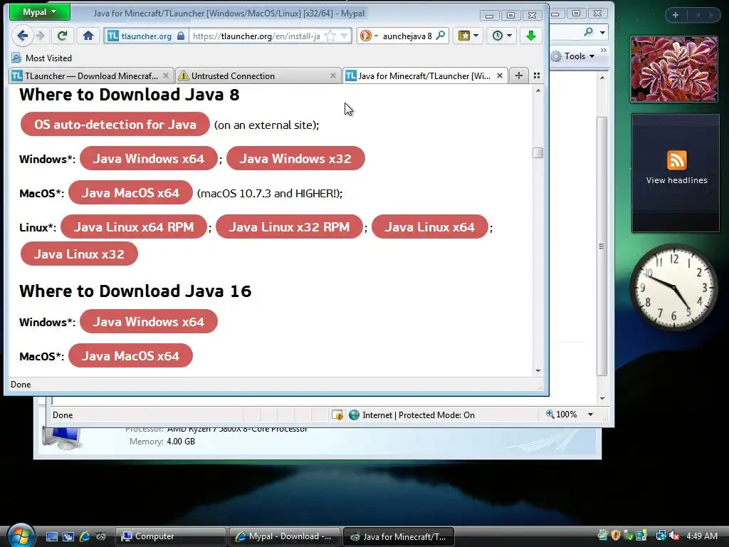Click the Mypal page scrollbar thumb
The height and width of the screenshot is (547, 729).
[538, 152]
